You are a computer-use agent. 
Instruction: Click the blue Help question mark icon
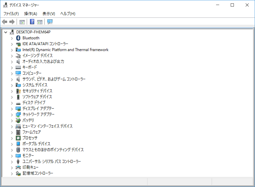[x=32, y=22]
